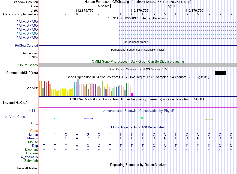
Task: Click the Gaps row label
Action: pyautogui.click(x=34, y=131)
